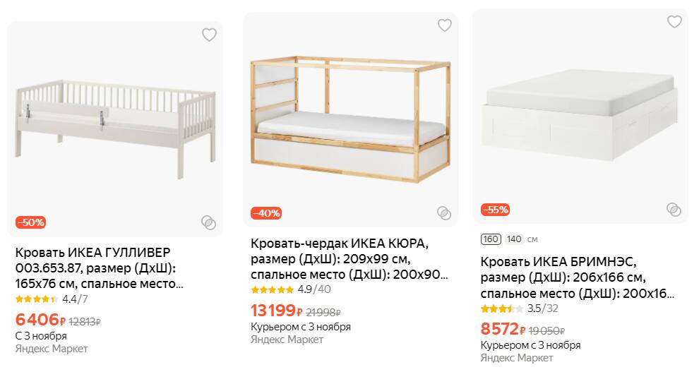Screen dimensions: 699x372
Task: View КЮРА loft bed product image
Action: click(350, 116)
